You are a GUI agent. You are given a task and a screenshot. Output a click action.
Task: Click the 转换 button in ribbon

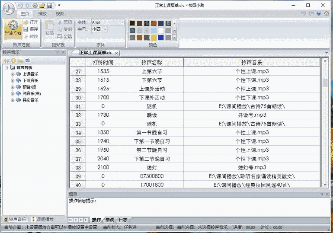tap(31, 36)
